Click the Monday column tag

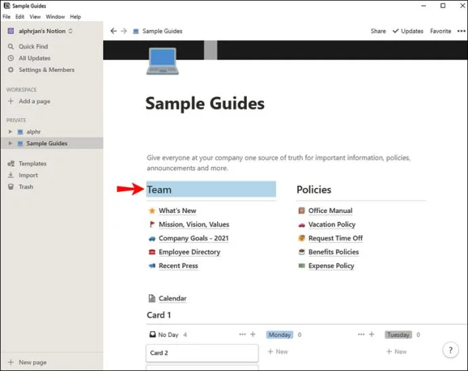[279, 334]
